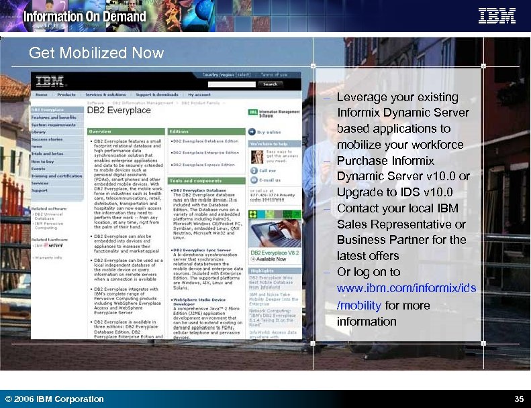Open the www.ibm.com/informix/ids/mobility URL
The height and width of the screenshot is (408, 531).
click(x=406, y=296)
